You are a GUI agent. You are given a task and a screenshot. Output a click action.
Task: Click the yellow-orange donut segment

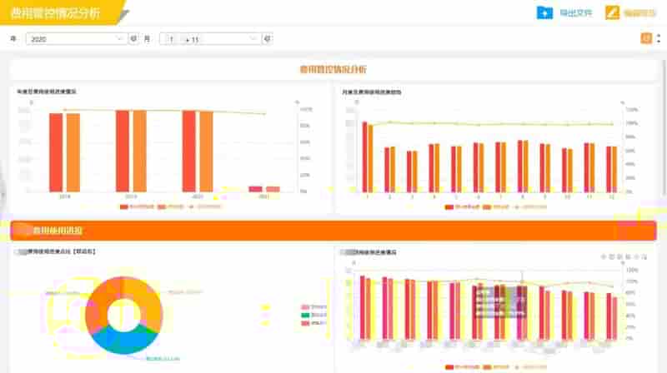pos(147,301)
